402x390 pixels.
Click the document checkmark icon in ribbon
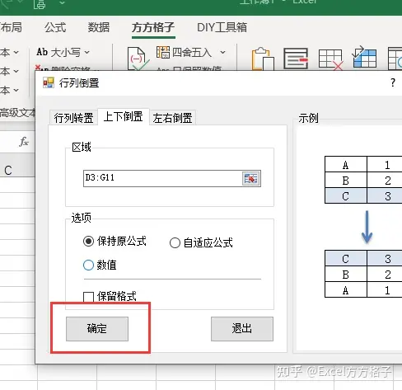pyautogui.click(x=138, y=59)
